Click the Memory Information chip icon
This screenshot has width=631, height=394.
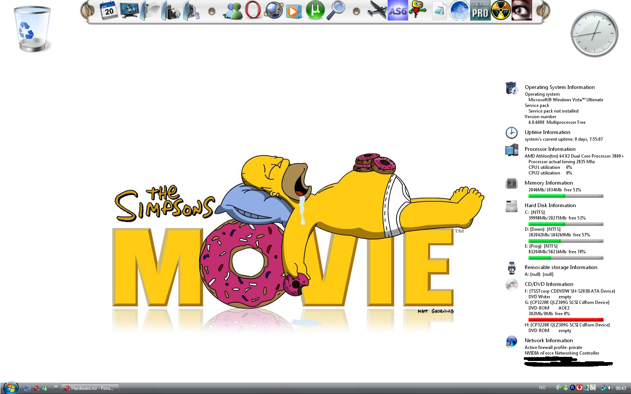512,183
